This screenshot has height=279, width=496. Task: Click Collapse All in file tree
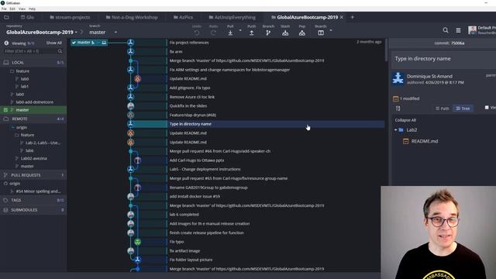[405, 120]
